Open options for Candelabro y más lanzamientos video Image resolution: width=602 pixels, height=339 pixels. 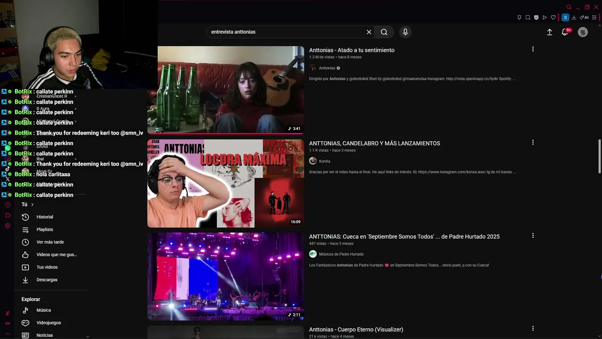pos(533,142)
